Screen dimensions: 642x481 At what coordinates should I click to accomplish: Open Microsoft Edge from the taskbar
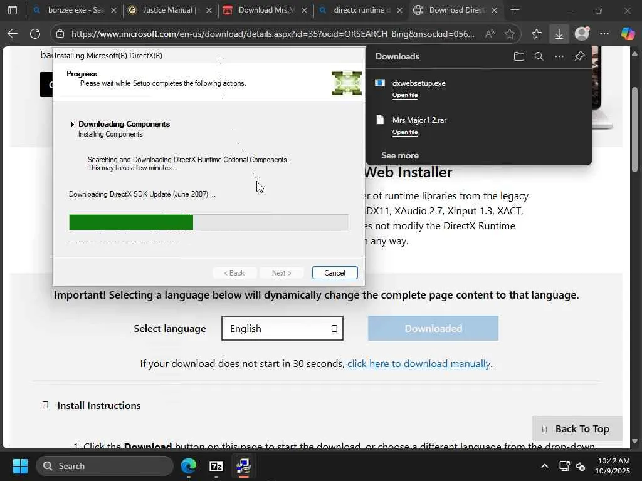(x=188, y=466)
